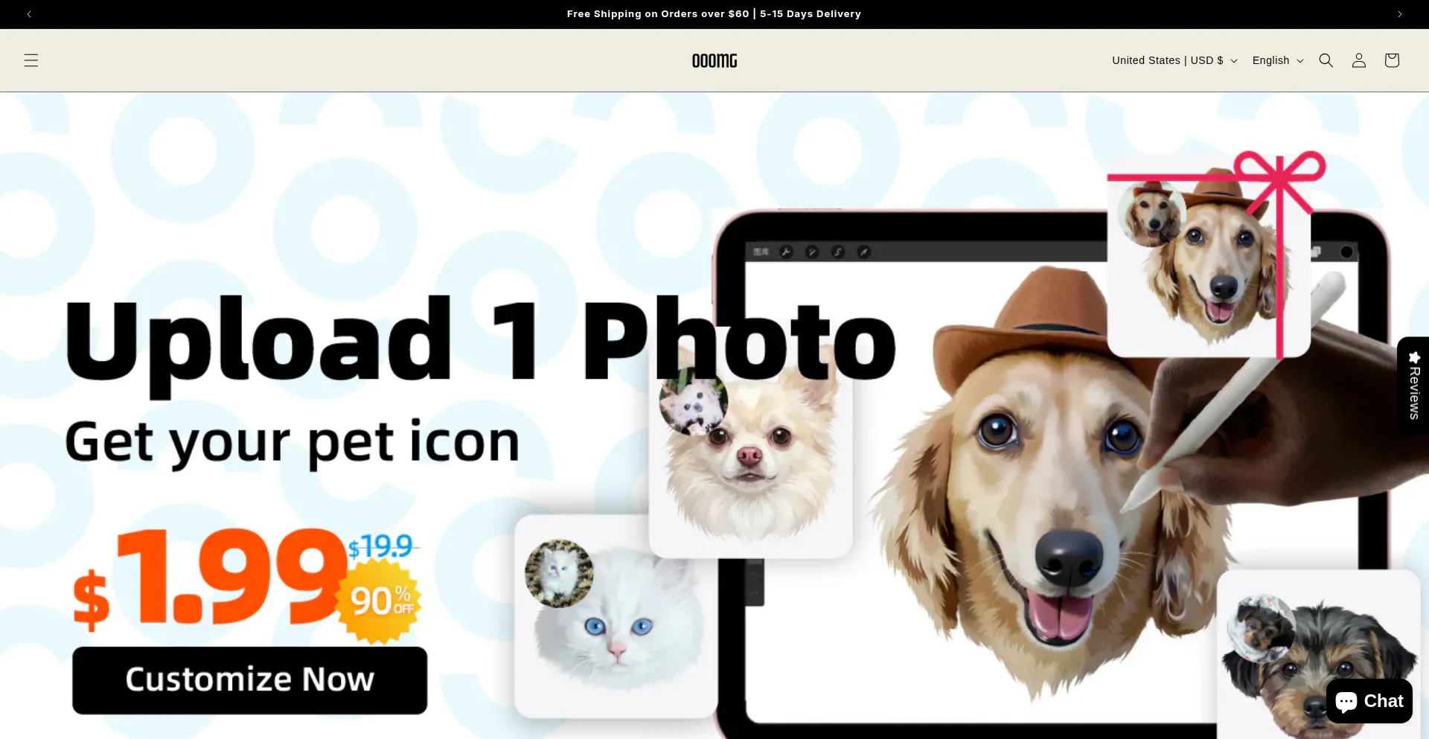Go to the previous announcement slide
The width and height of the screenshot is (1429, 739).
tap(29, 13)
